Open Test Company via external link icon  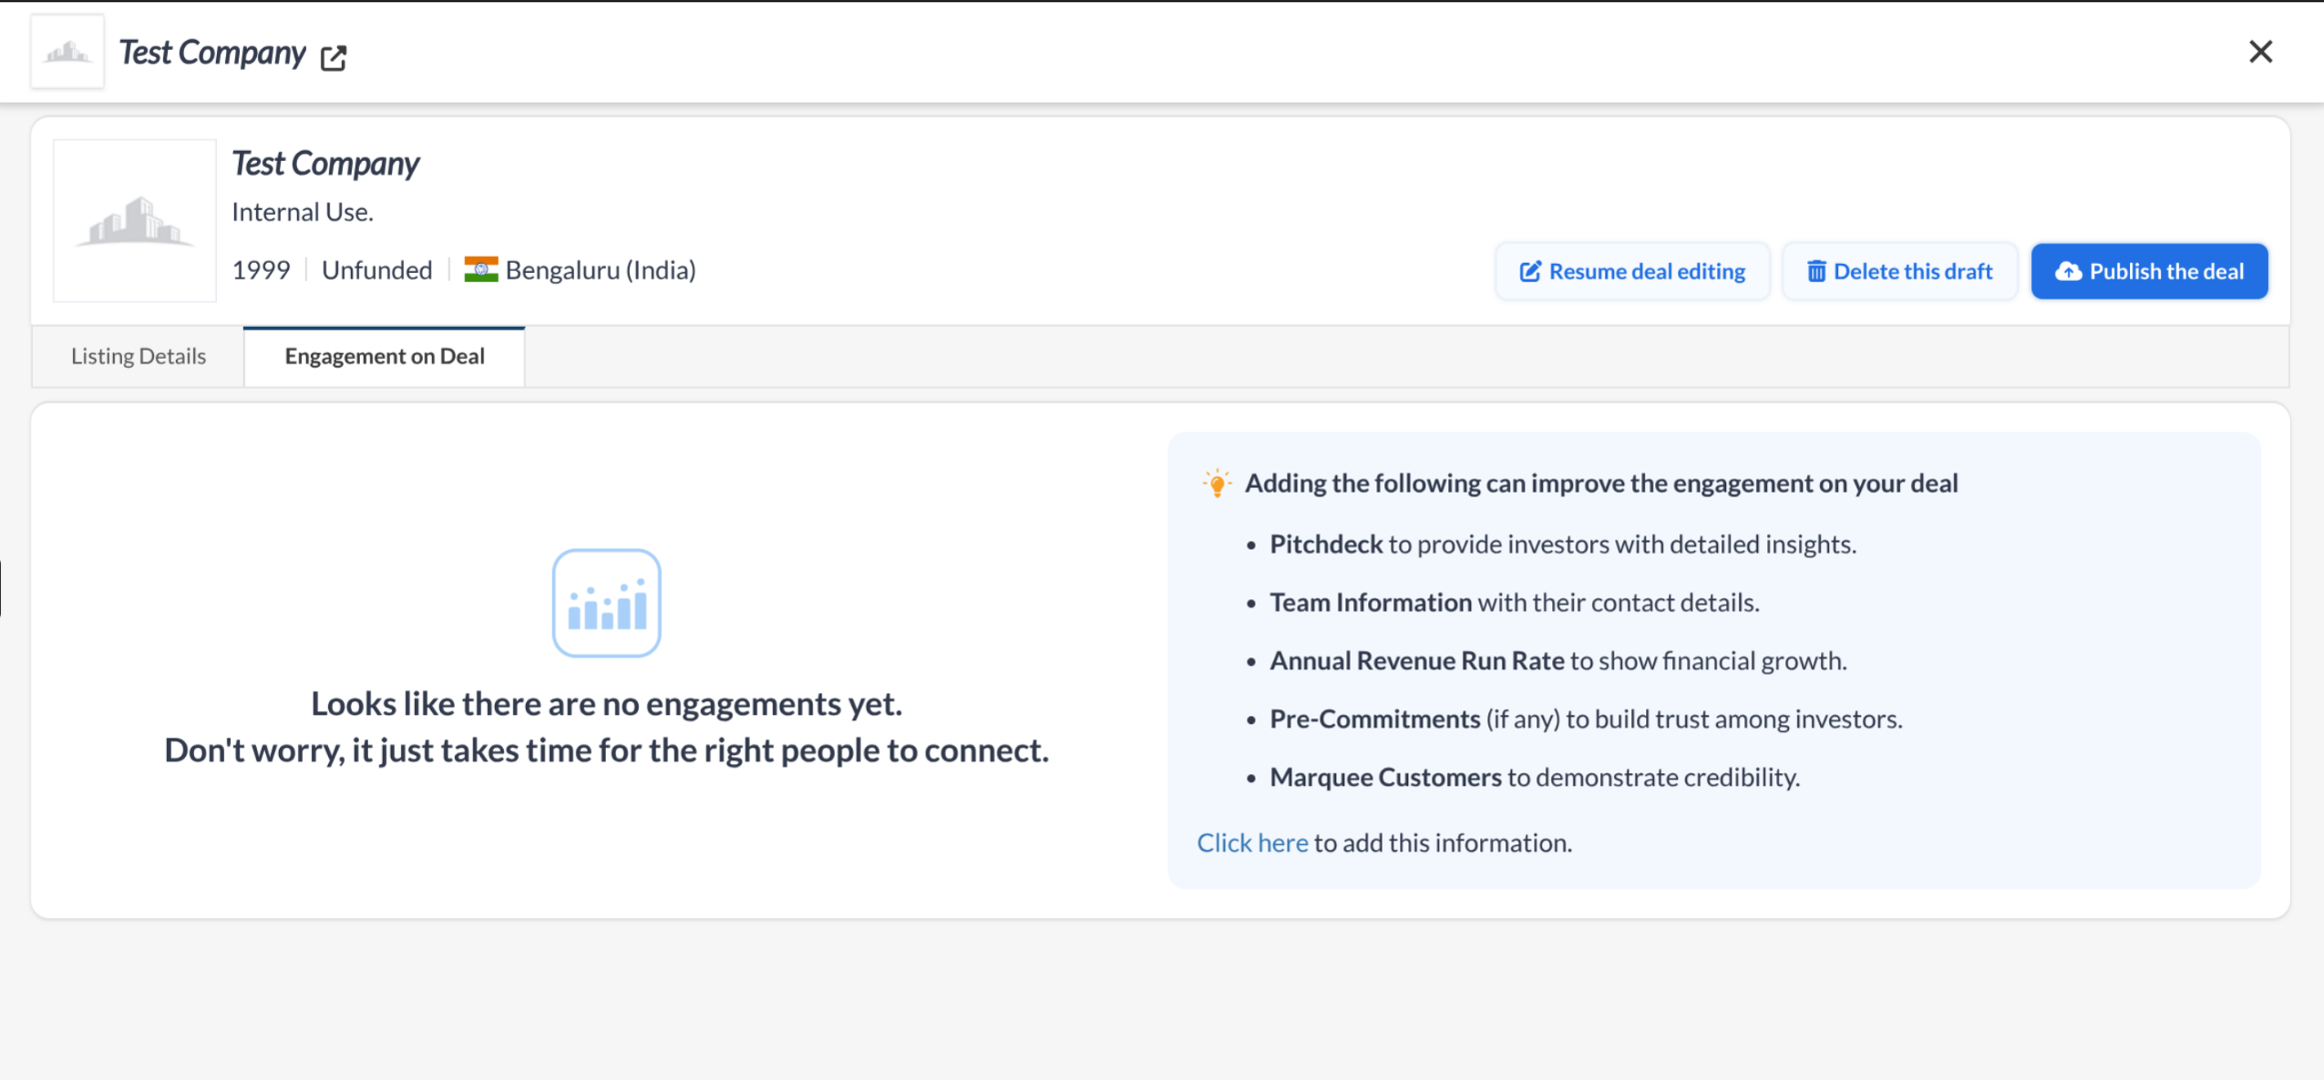point(333,58)
